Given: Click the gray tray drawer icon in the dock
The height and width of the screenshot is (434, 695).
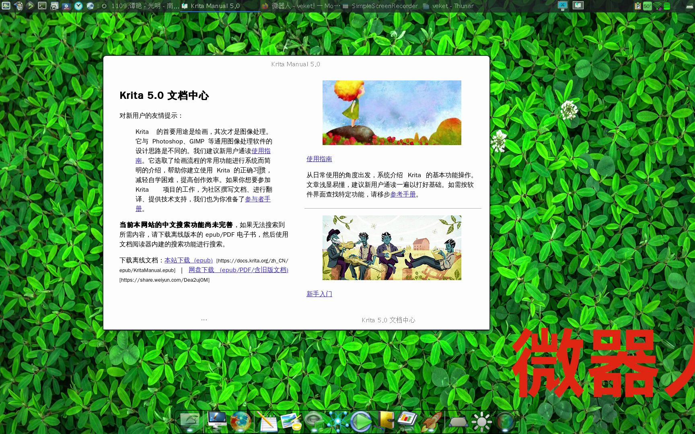Looking at the screenshot, I should pyautogui.click(x=458, y=422).
